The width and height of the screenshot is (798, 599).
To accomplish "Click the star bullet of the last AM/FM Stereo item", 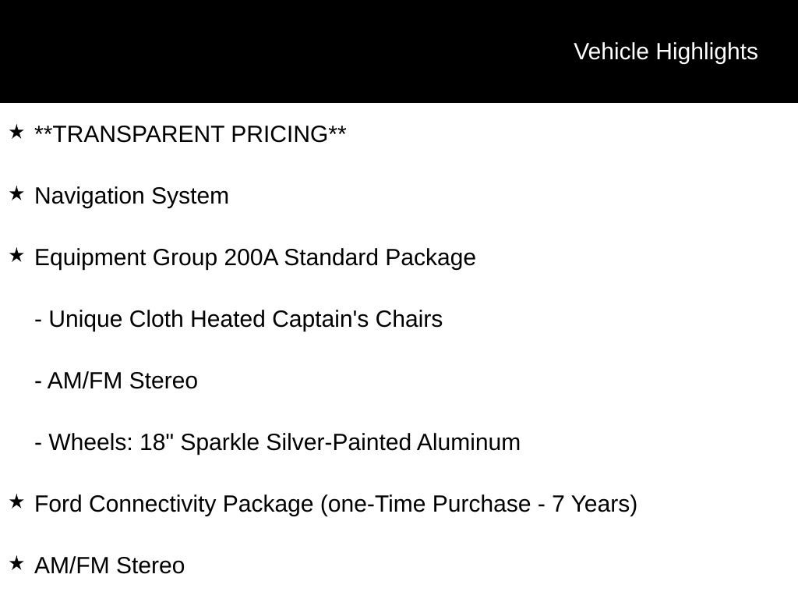I will (16, 564).
